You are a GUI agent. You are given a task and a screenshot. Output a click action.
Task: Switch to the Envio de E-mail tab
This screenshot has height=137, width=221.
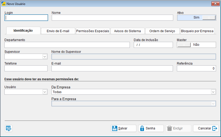pyautogui.click(x=58, y=31)
